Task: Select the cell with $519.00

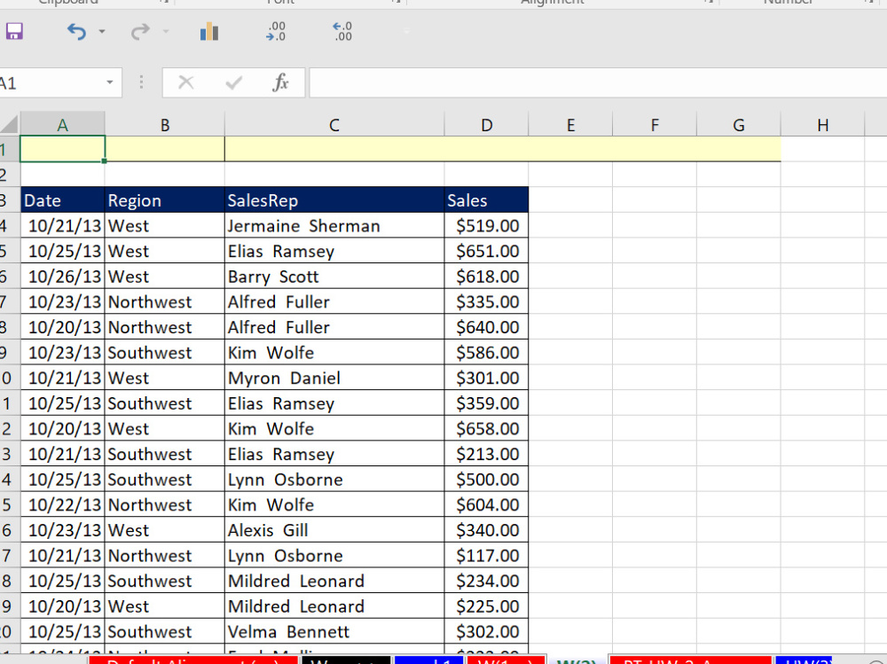Action: 486,225
